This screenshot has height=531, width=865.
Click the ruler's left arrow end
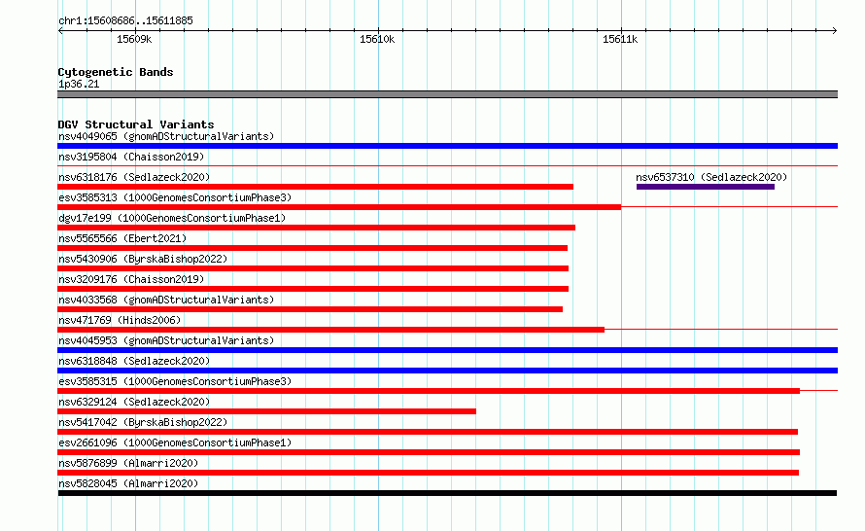click(x=60, y=31)
